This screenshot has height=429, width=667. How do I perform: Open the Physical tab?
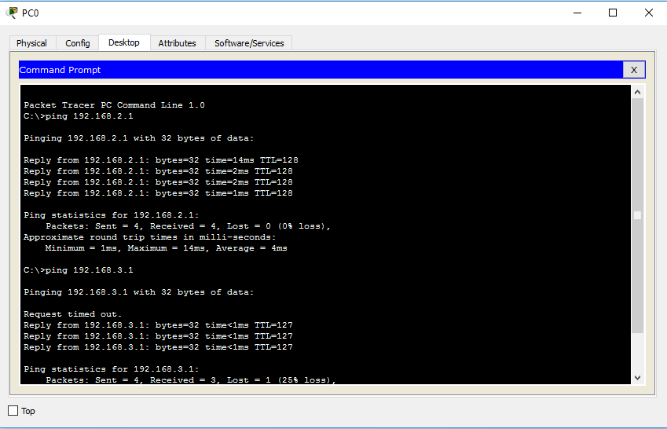[32, 43]
